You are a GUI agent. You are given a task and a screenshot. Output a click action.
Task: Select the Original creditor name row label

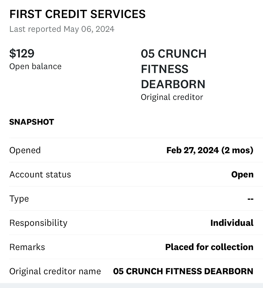tap(55, 271)
